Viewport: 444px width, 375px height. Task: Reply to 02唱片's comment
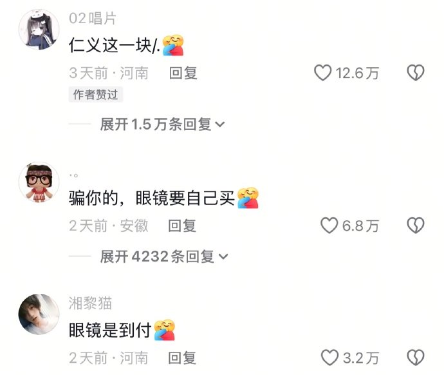click(183, 73)
